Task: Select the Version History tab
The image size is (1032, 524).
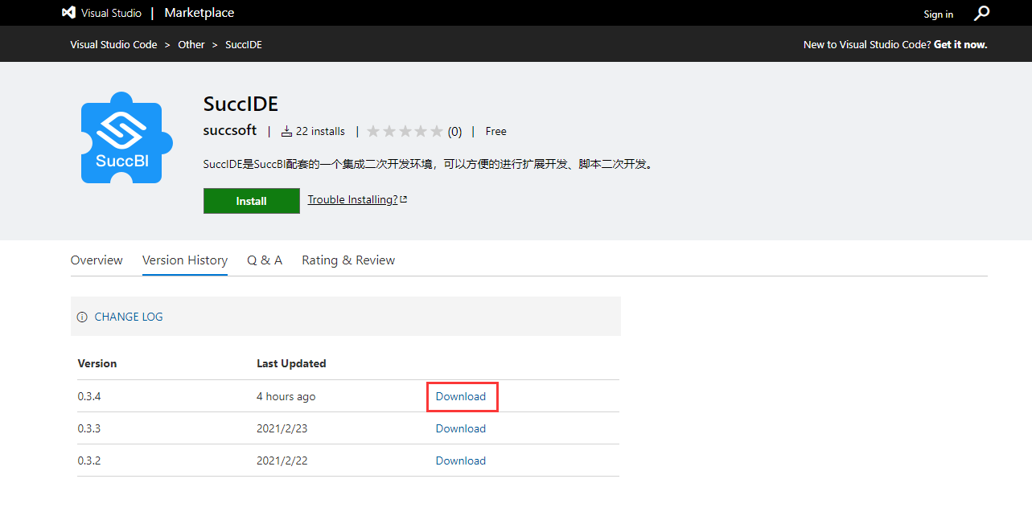Action: [x=185, y=260]
